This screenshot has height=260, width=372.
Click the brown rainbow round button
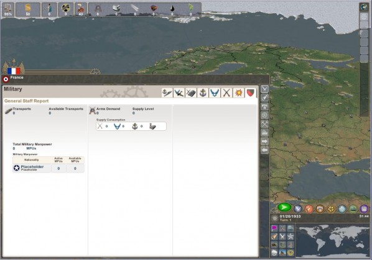point(320,208)
